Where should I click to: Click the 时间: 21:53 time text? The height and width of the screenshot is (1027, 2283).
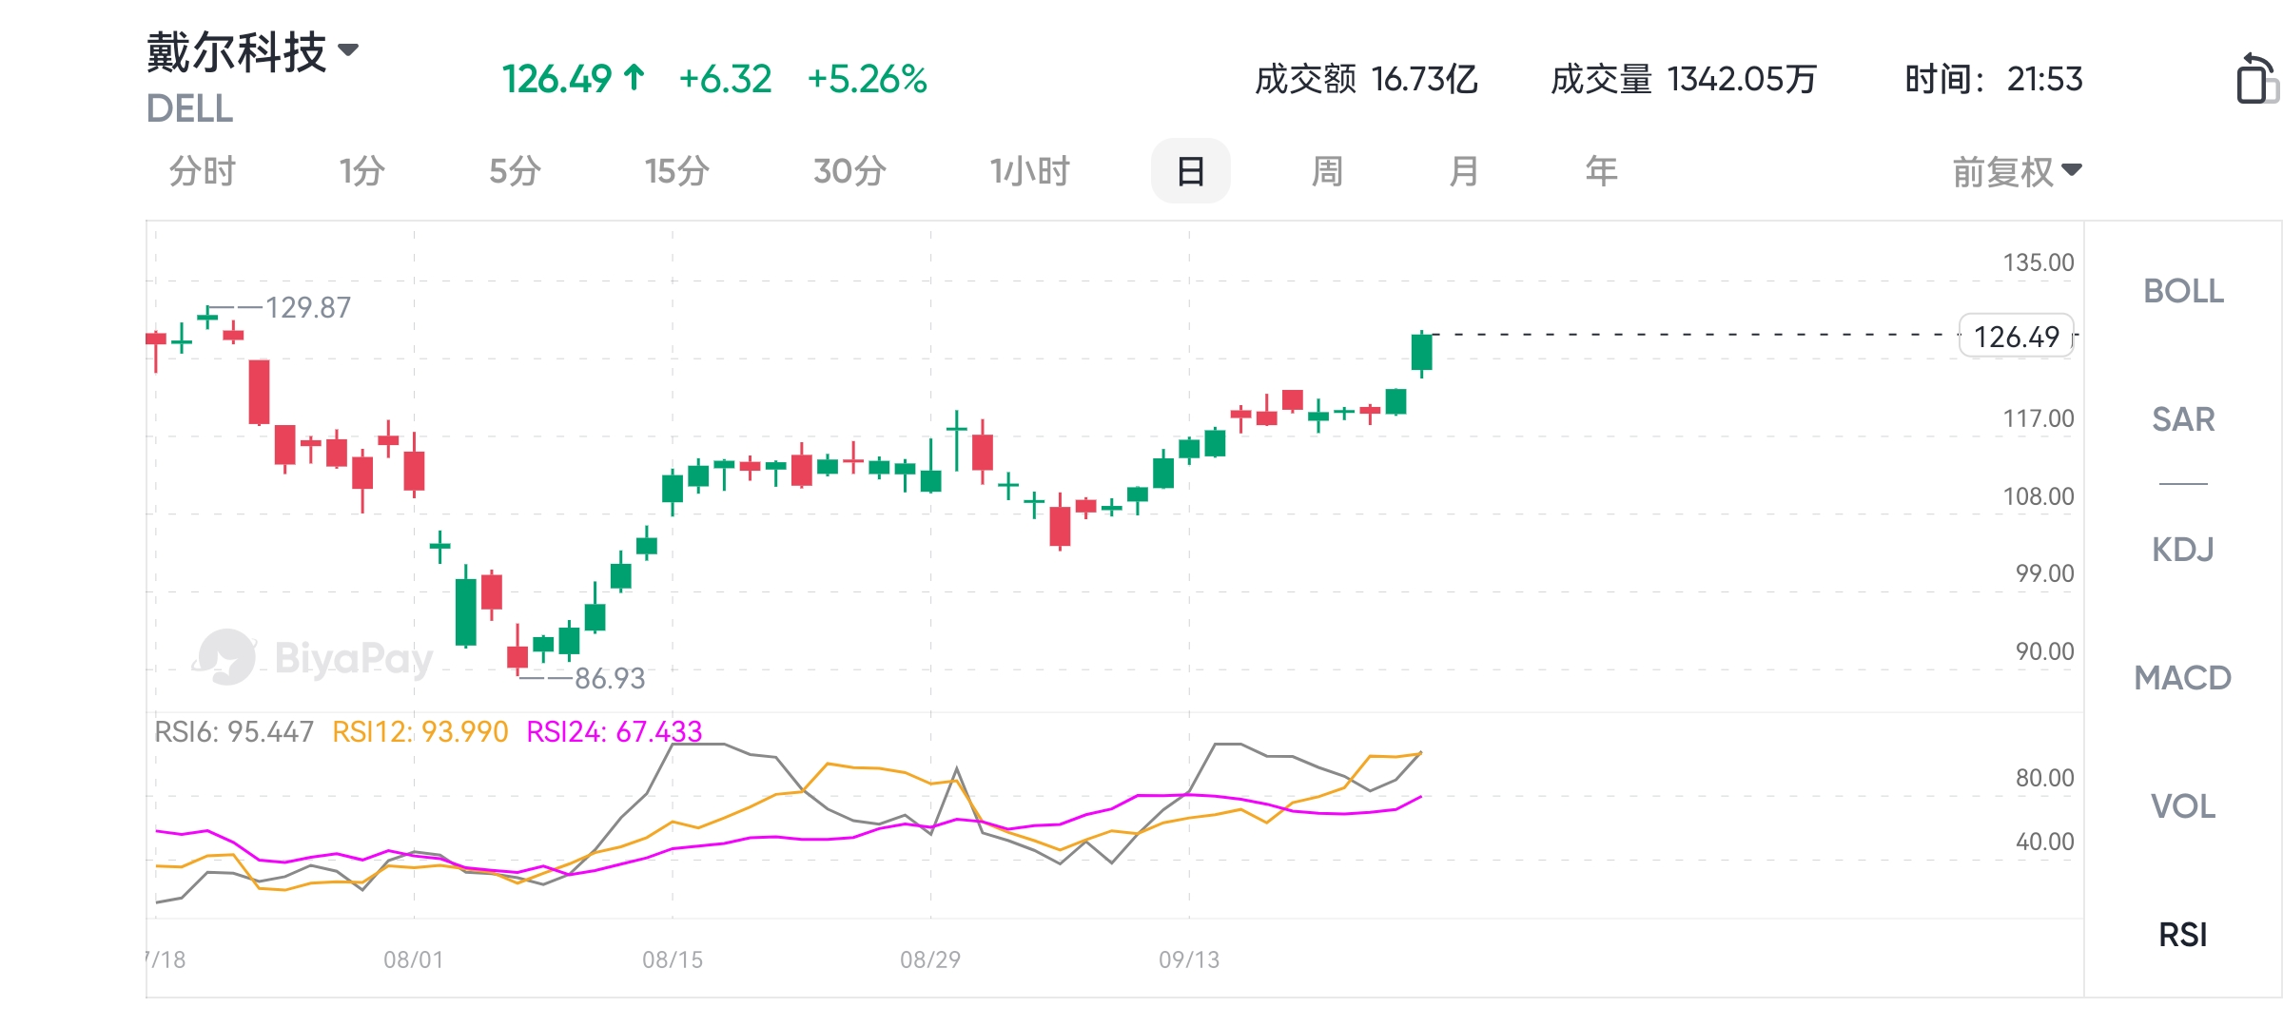[x=1994, y=79]
